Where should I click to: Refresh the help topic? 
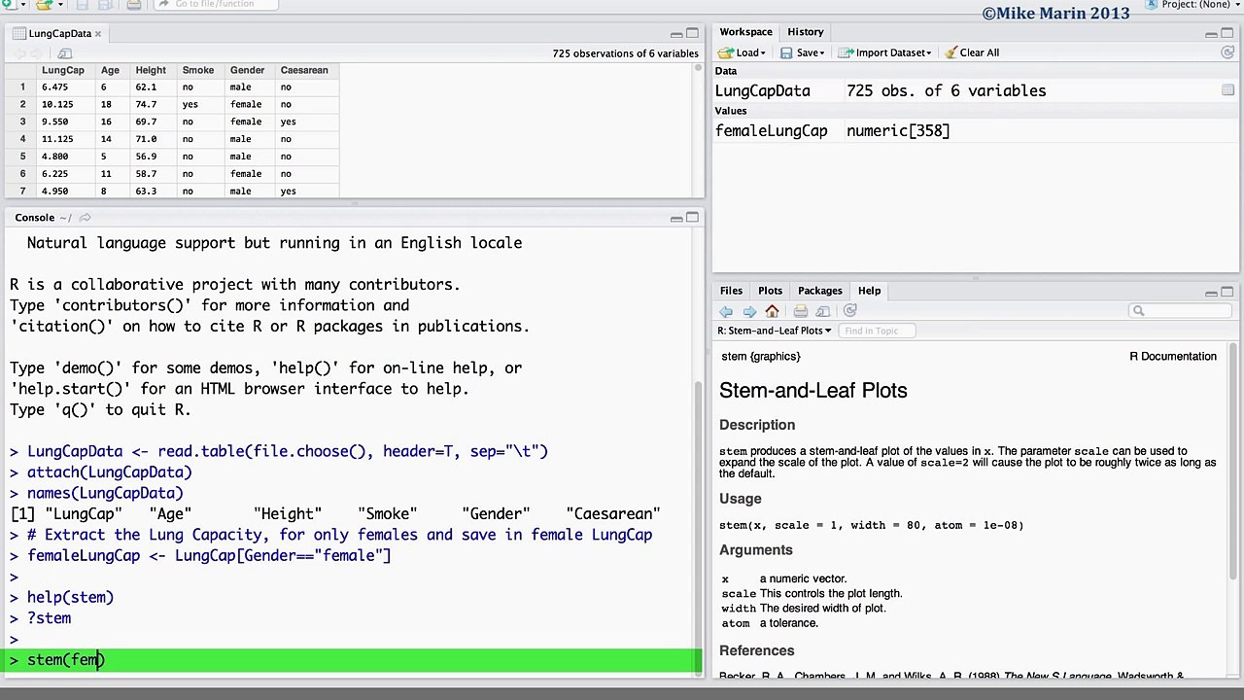point(850,311)
